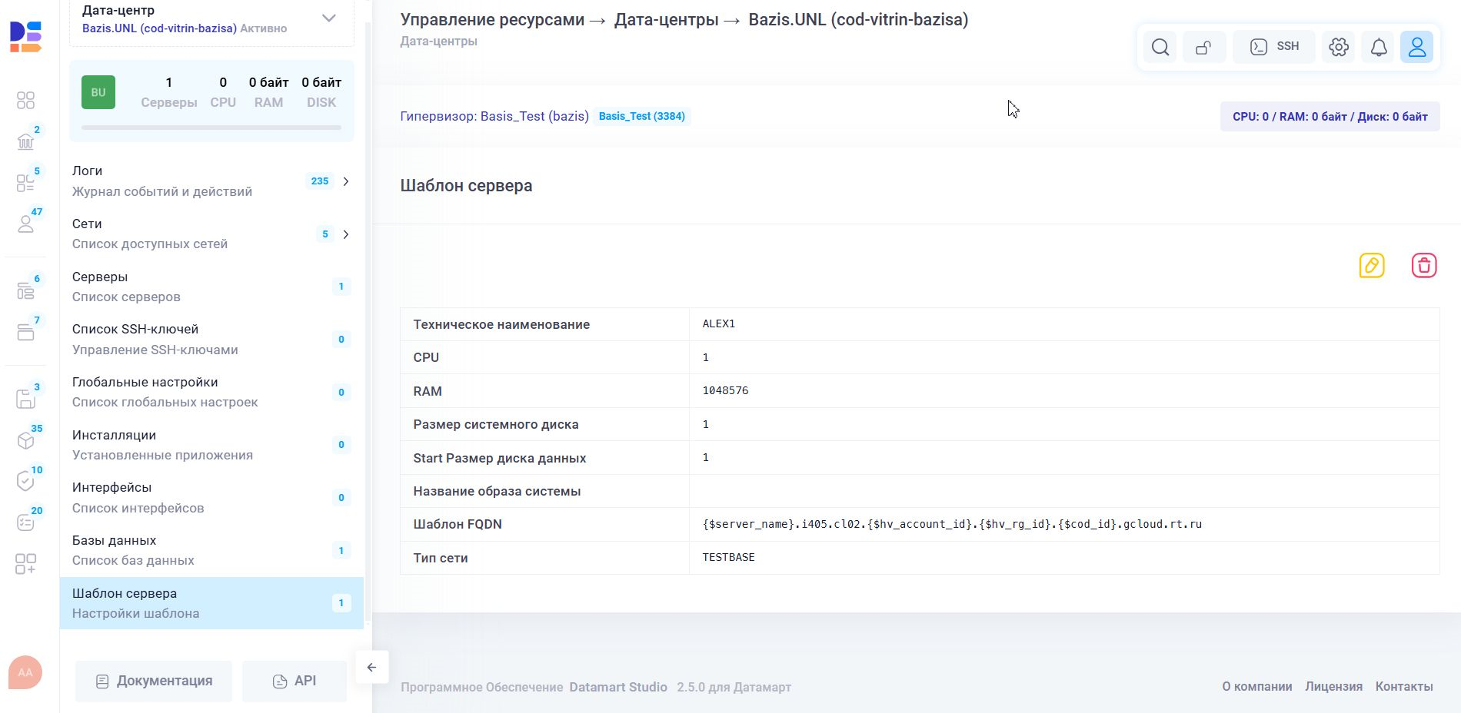Click the red delete template trash icon
1461x713 pixels.
click(1423, 266)
